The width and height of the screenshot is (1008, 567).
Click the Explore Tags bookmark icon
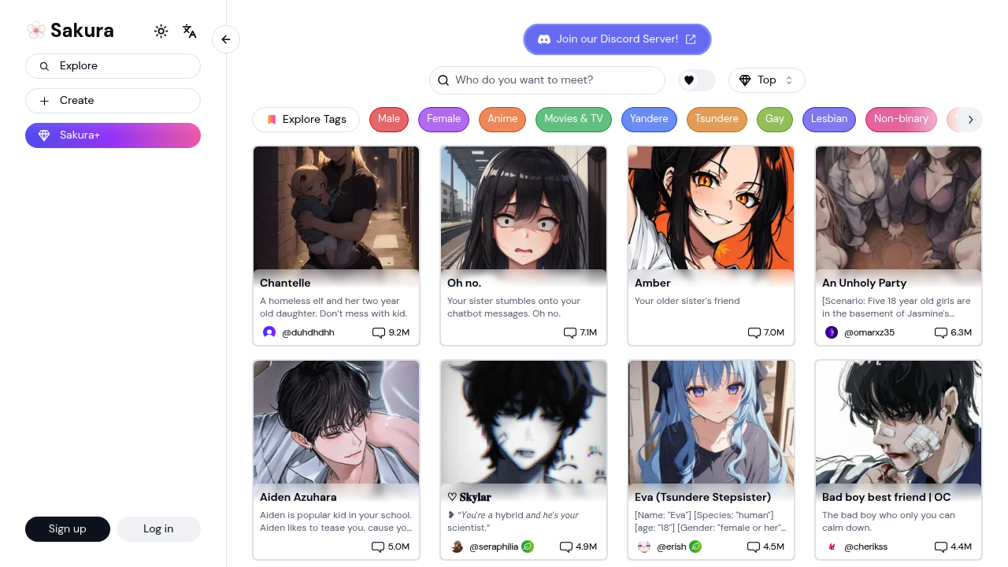pyautogui.click(x=272, y=120)
